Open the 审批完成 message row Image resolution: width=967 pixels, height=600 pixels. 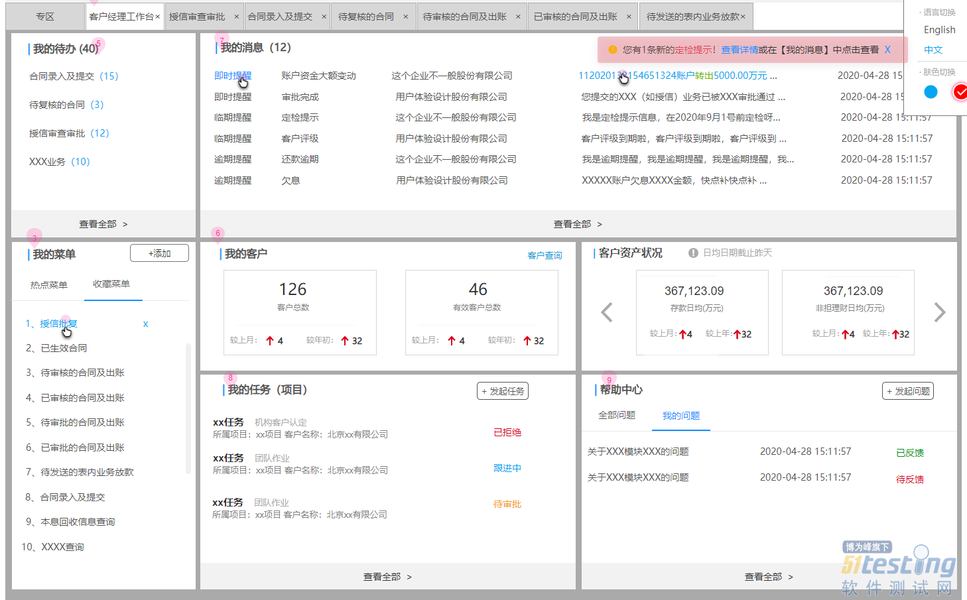pos(573,97)
